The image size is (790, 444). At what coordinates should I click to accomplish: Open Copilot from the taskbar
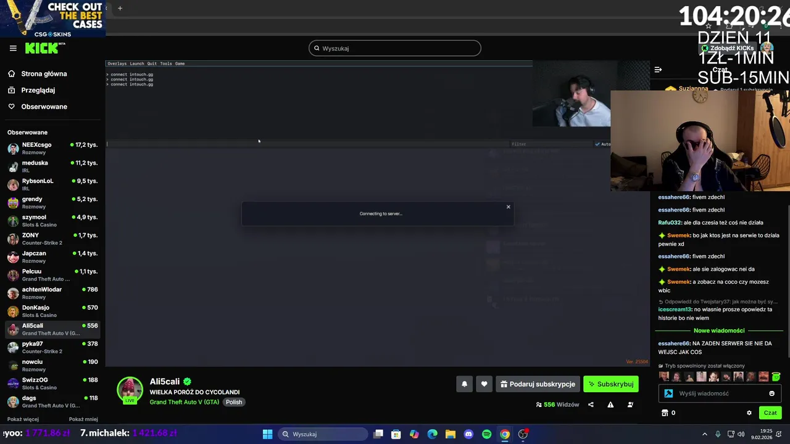414,434
